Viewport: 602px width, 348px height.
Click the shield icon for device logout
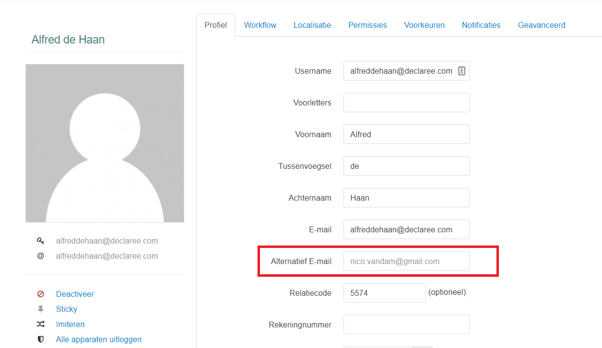tap(41, 340)
